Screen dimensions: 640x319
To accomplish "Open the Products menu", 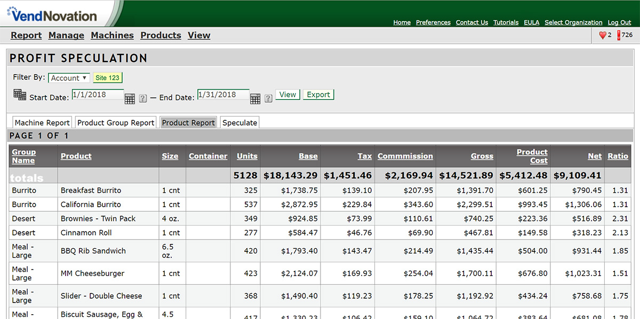I will coord(161,35).
